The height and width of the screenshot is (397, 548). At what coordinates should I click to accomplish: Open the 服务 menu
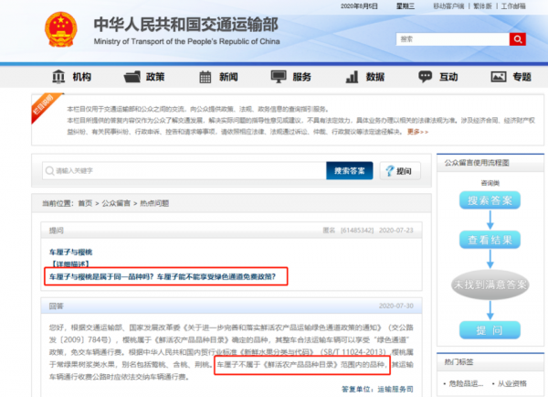click(302, 77)
